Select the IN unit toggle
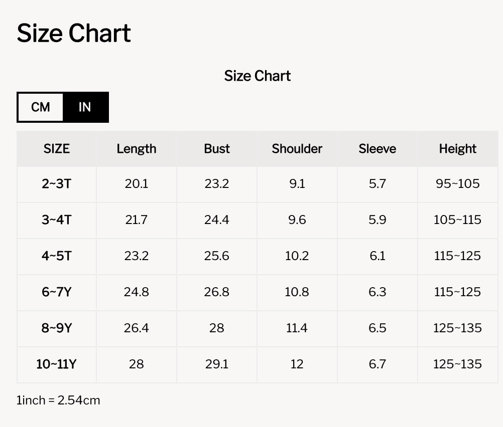Viewport: 503px width, 427px height. pyautogui.click(x=85, y=107)
